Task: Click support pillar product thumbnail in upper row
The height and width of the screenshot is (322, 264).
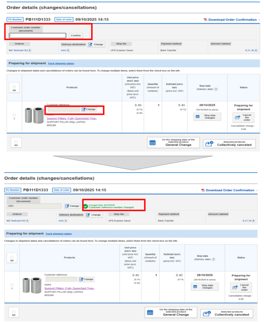Action: (34, 116)
